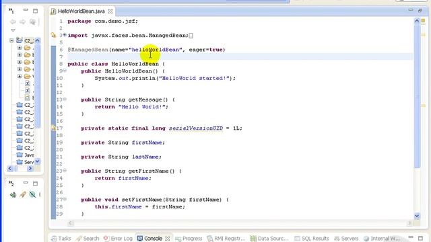Switch to the Progress tab
Viewport: 431px width, 242px height.
pyautogui.click(x=189, y=239)
